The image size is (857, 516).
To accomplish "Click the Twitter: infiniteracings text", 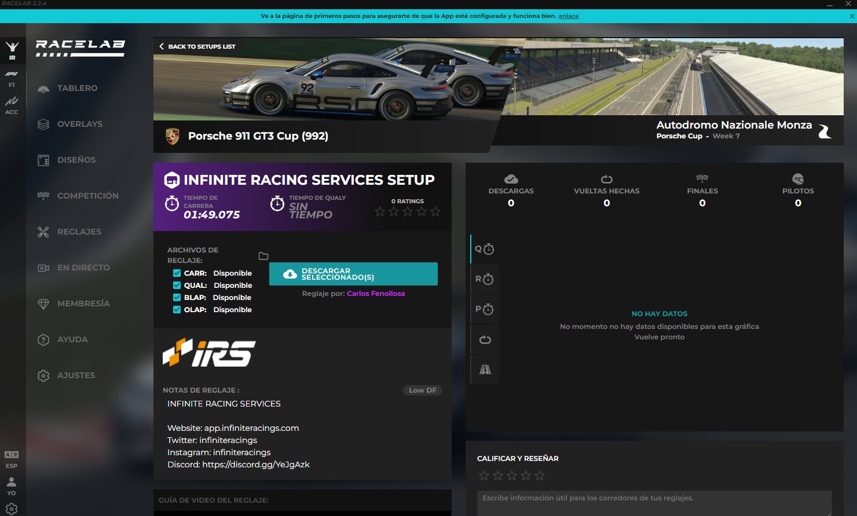I will tap(212, 440).
